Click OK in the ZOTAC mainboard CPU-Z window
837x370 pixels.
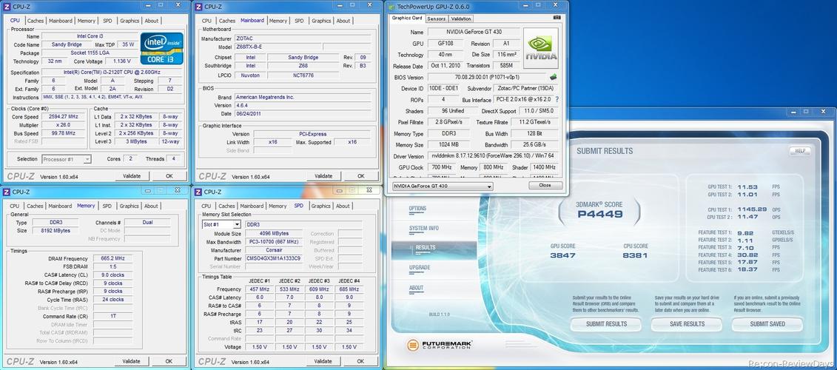361,175
